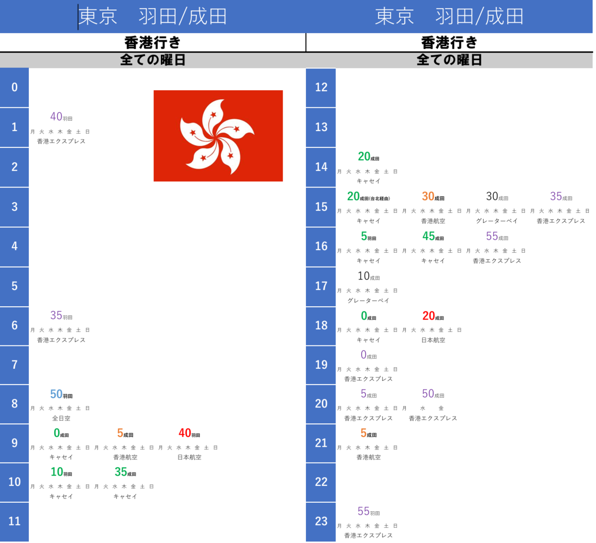596x543 pixels.
Task: Click 香港エクスプレス label in the hour 1 row
Action: [x=61, y=141]
